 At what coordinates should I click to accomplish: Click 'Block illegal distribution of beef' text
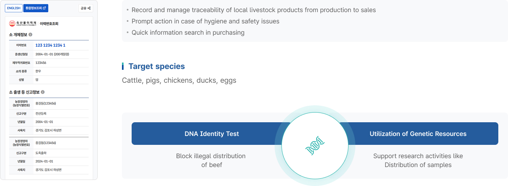click(x=211, y=161)
